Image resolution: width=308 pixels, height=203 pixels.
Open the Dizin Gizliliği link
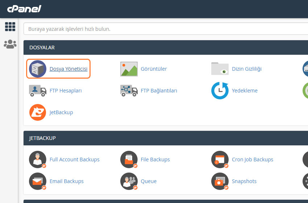(x=247, y=69)
